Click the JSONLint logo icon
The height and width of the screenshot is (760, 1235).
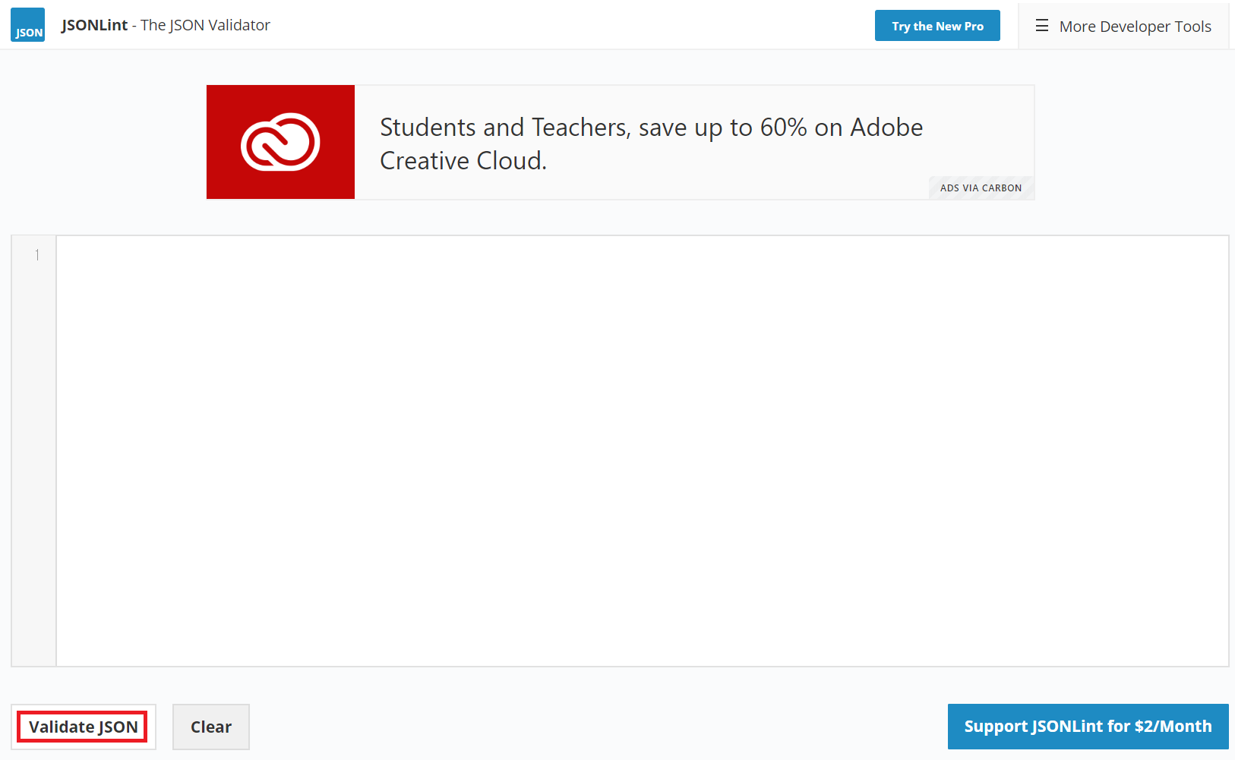point(27,25)
